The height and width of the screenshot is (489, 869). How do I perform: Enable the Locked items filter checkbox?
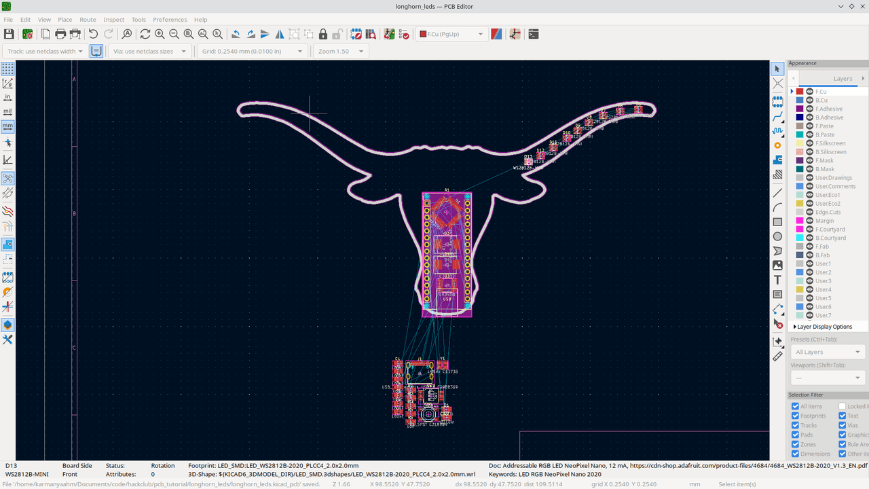(x=842, y=406)
